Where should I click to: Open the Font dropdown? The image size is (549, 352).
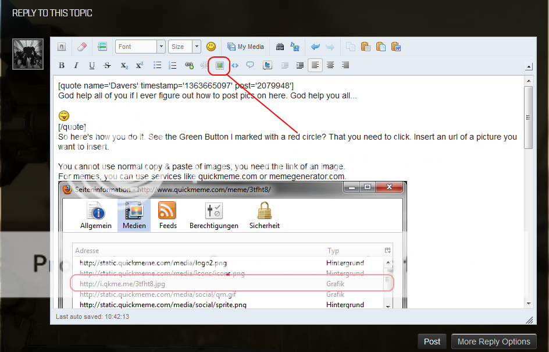point(140,47)
